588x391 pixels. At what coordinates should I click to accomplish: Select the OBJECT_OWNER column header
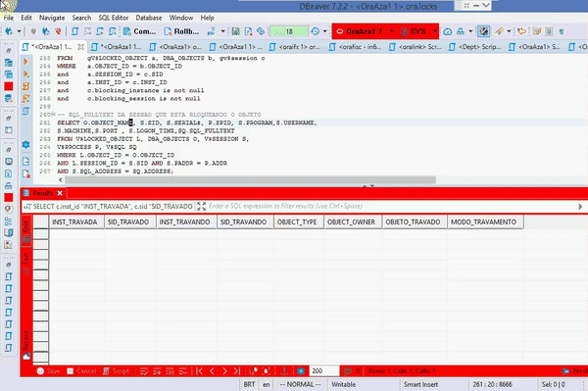point(353,221)
